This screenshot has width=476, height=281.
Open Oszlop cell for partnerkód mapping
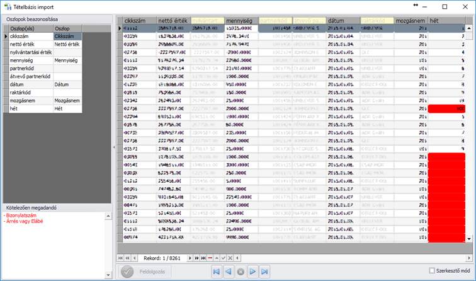click(67, 69)
